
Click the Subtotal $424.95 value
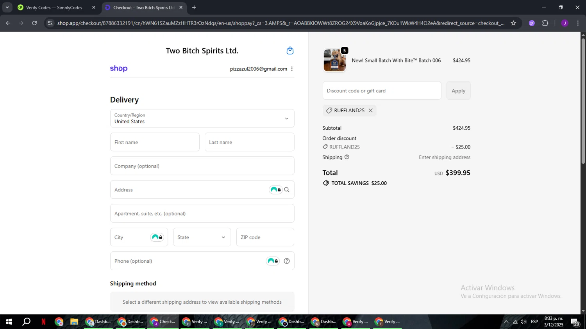click(461, 128)
